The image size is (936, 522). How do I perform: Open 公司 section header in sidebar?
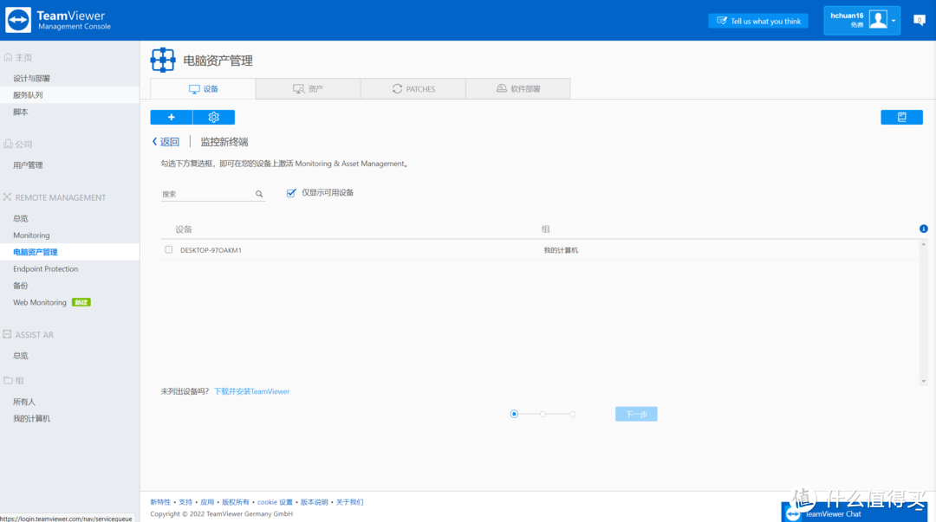tap(24, 145)
